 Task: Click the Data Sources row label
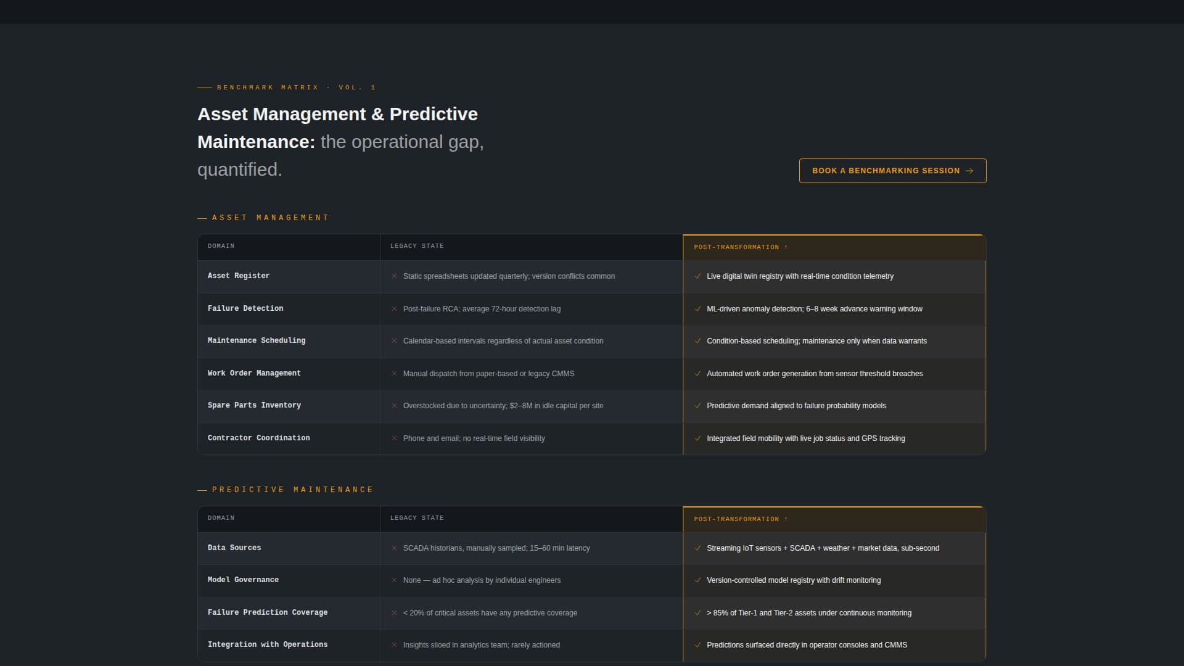234,548
